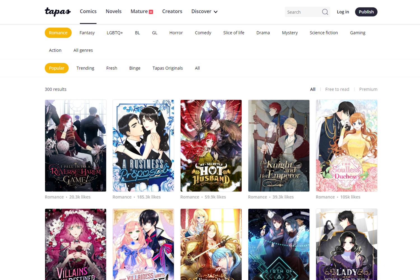Choose the Gaming genre
420x280 pixels.
358,33
